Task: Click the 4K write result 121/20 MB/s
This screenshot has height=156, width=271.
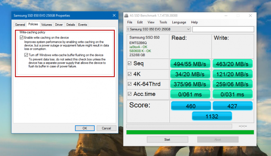Action: 232,74
